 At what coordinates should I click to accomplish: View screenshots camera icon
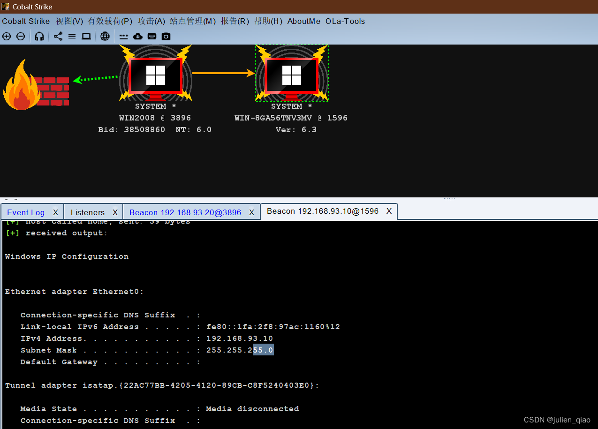tap(166, 36)
